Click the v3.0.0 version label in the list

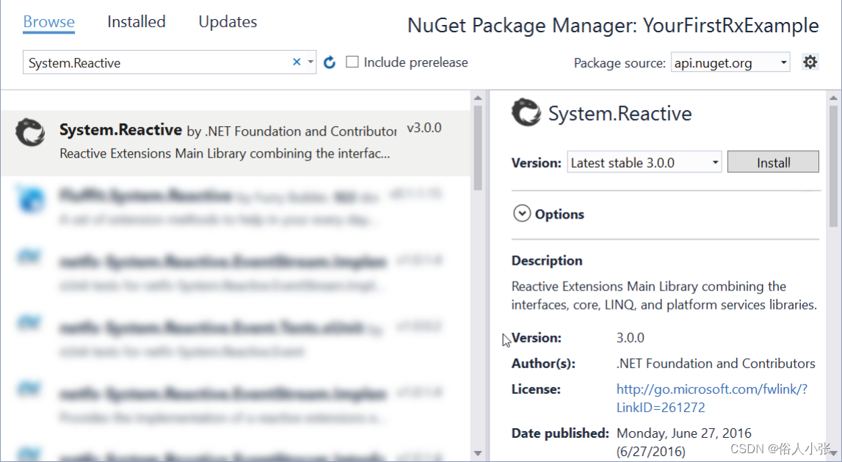[424, 128]
